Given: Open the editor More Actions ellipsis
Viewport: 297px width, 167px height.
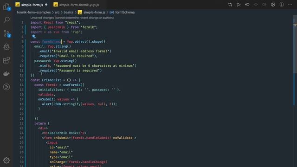Looking at the screenshot, I should coord(290,5).
